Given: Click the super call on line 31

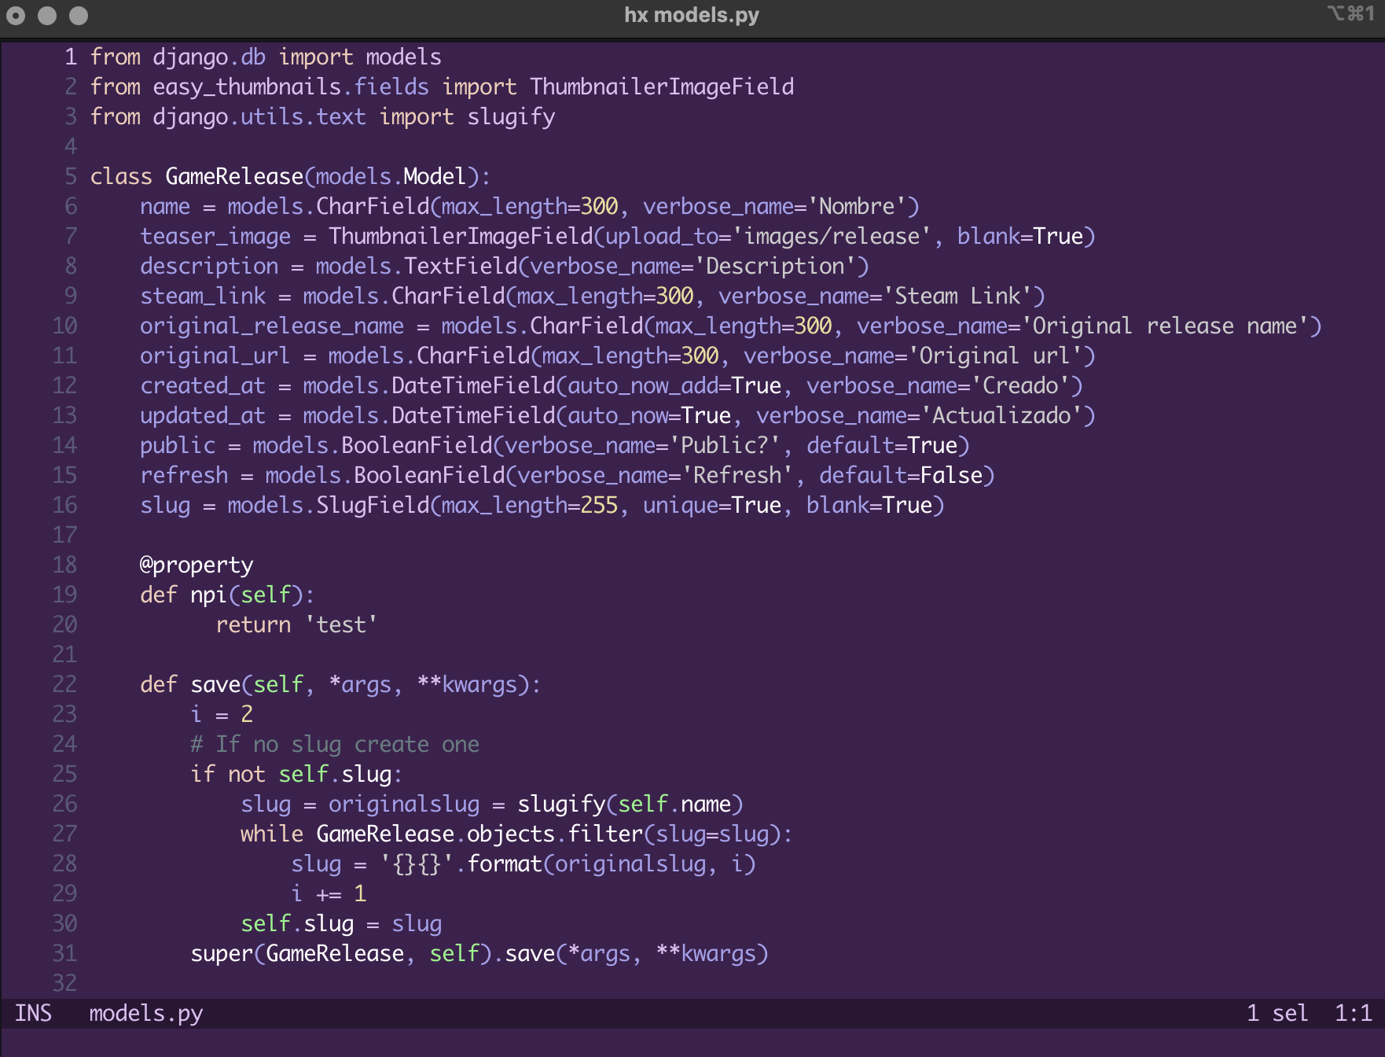Looking at the screenshot, I should click(222, 953).
